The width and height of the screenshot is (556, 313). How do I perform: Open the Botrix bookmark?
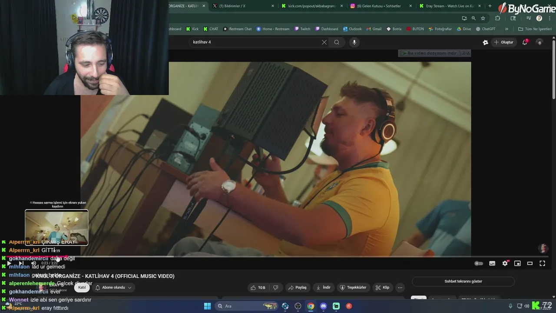click(394, 29)
